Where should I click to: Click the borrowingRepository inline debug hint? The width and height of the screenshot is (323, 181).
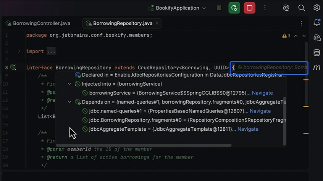[272, 67]
